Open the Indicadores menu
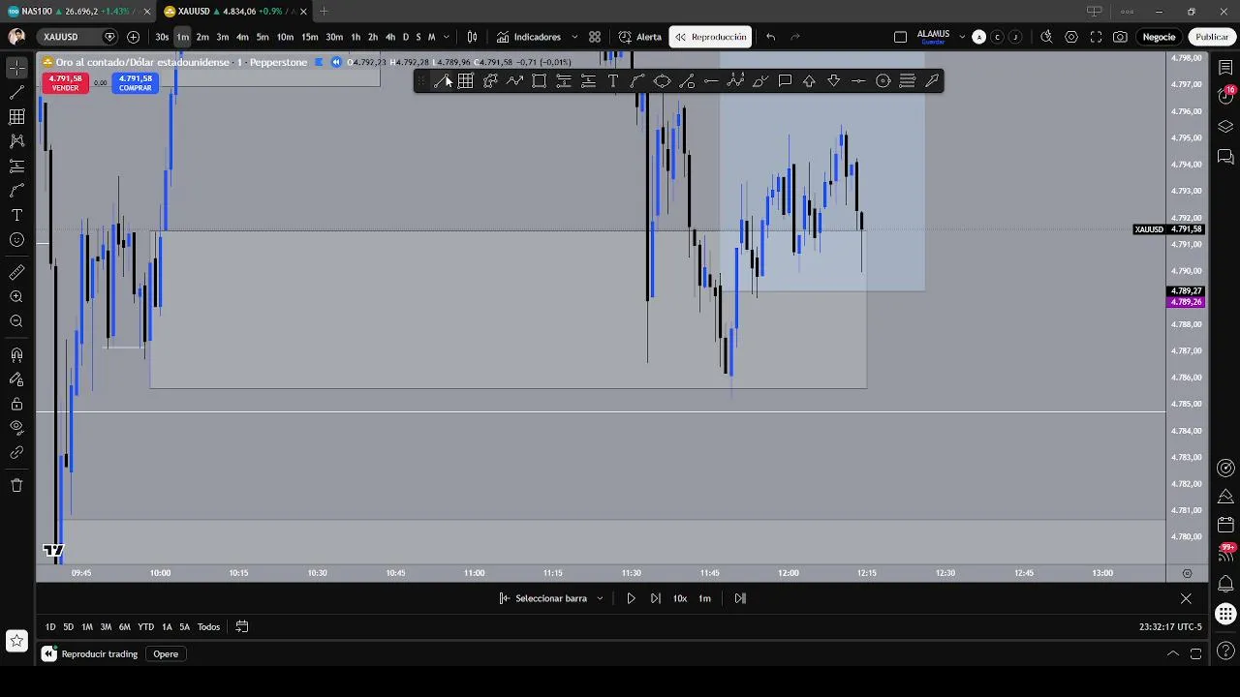 tap(529, 37)
